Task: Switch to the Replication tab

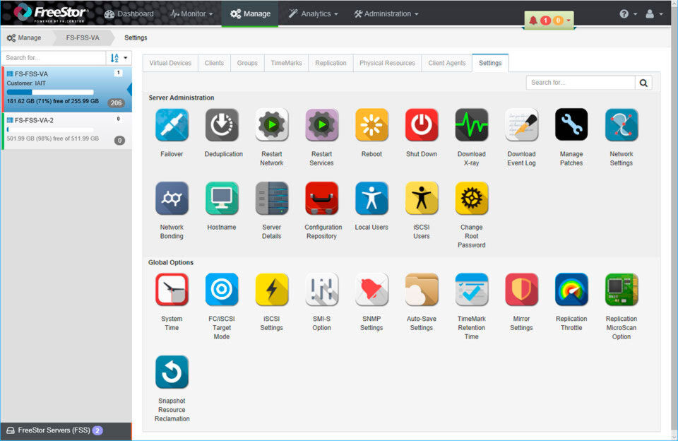Action: [x=331, y=63]
